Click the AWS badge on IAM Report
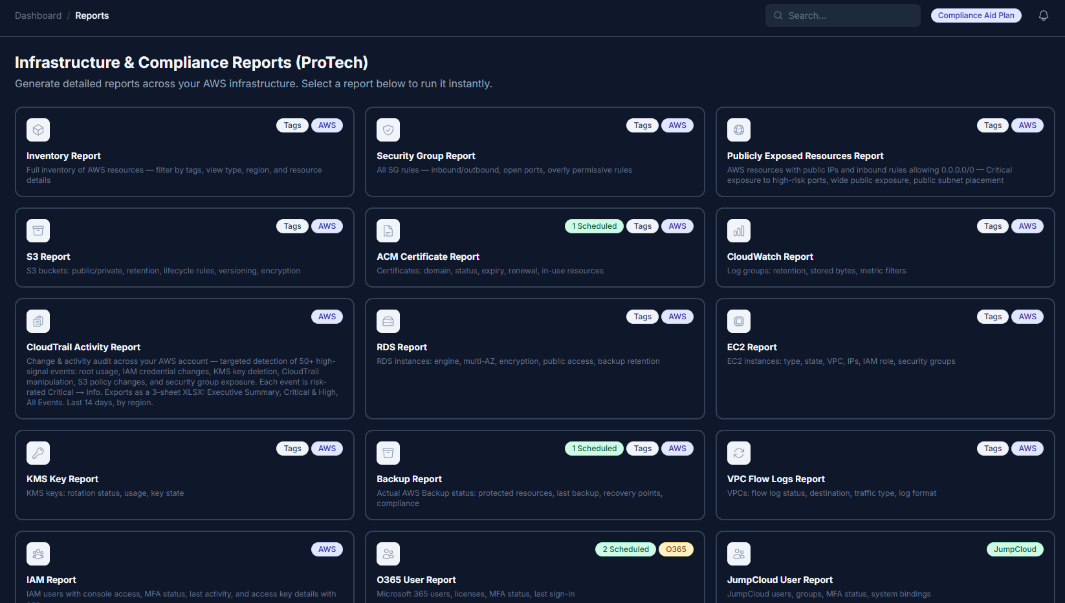 point(327,549)
